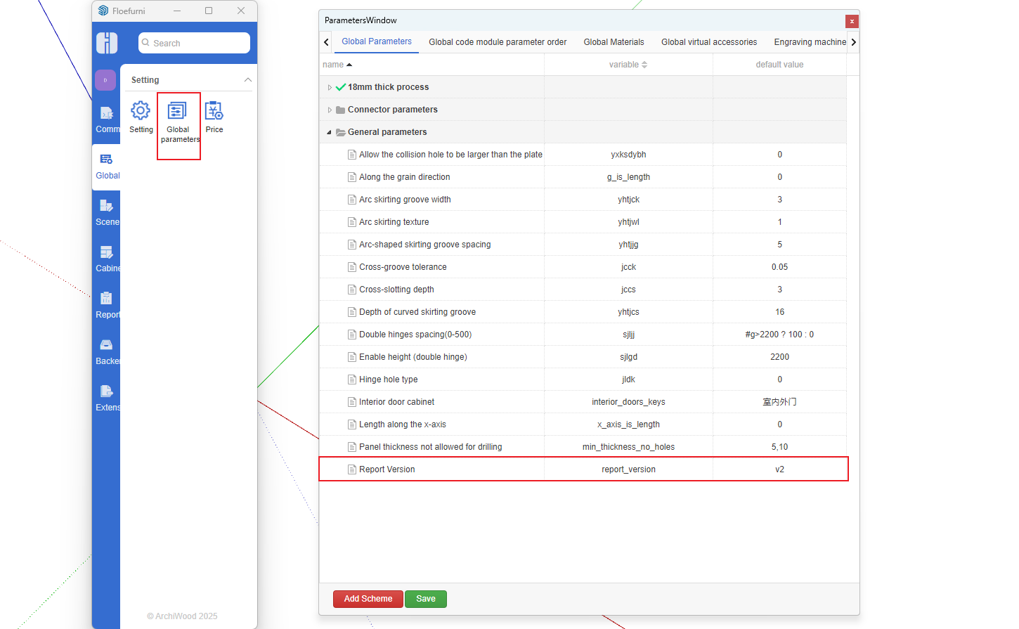Click the green Save button

point(426,599)
